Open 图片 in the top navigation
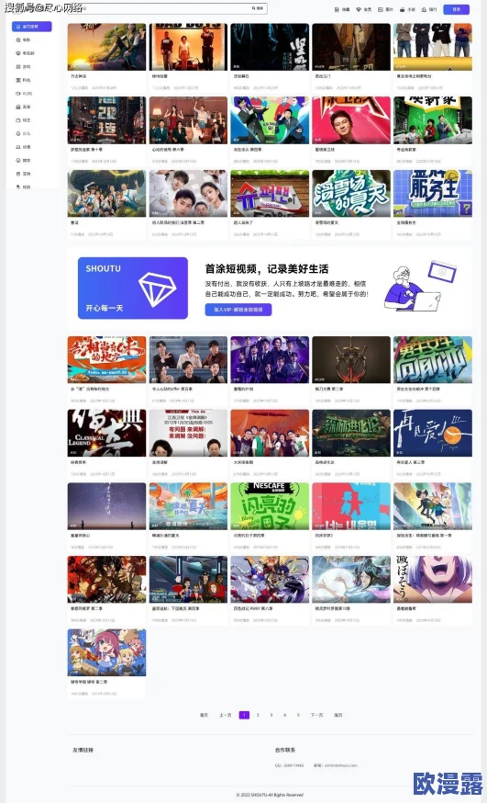The width and height of the screenshot is (487, 803). pyautogui.click(x=385, y=10)
